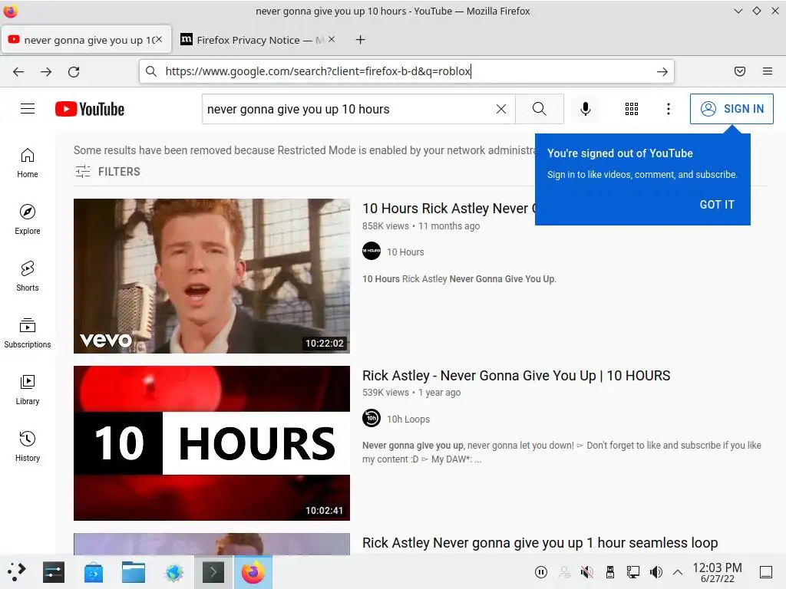The height and width of the screenshot is (589, 786).
Task: Click the SIGN IN button
Action: (x=732, y=109)
